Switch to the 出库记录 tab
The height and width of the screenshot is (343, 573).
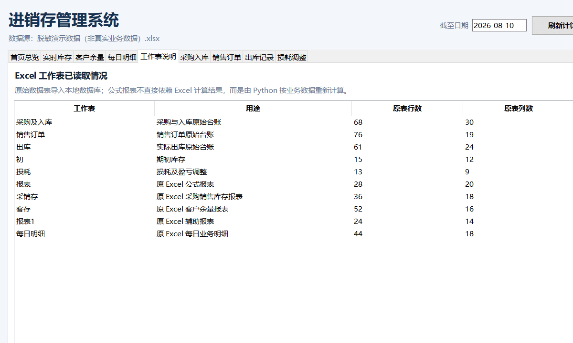point(259,57)
